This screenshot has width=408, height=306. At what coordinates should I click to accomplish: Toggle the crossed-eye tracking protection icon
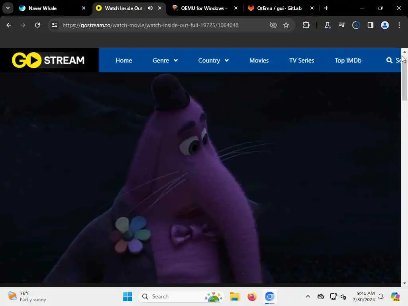(x=273, y=25)
